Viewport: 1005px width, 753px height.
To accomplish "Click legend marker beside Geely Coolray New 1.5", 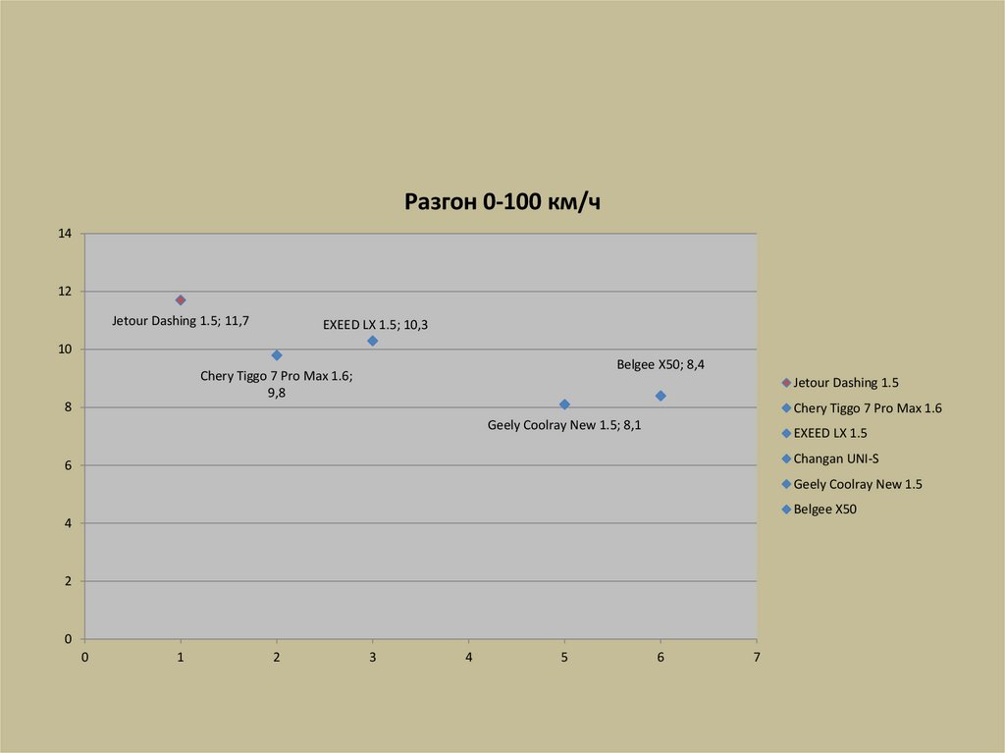I will (786, 484).
